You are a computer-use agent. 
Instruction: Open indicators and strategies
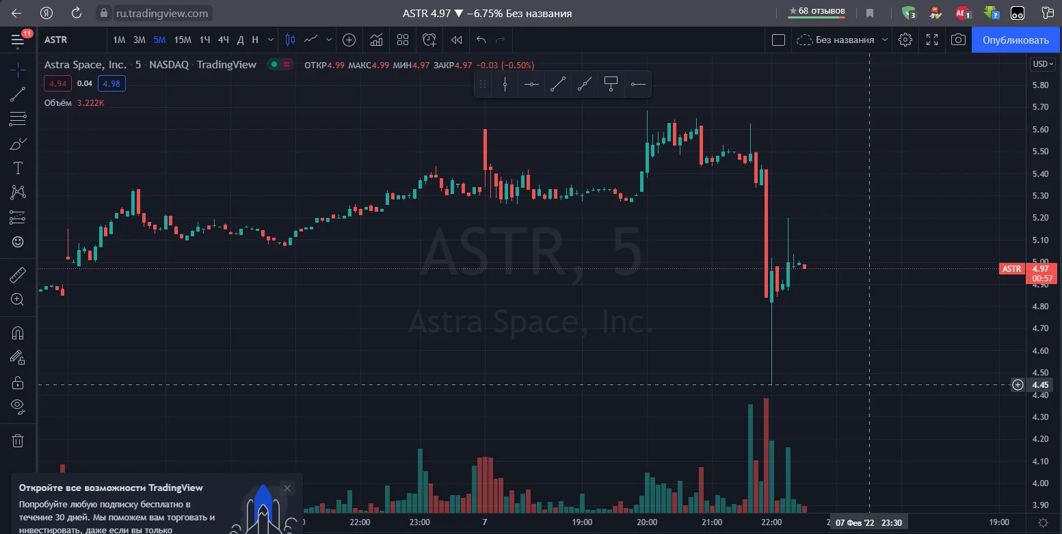376,40
